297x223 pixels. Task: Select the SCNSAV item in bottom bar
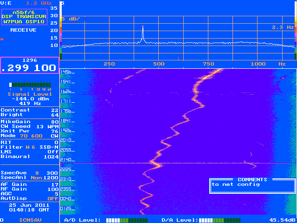tap(30, 220)
